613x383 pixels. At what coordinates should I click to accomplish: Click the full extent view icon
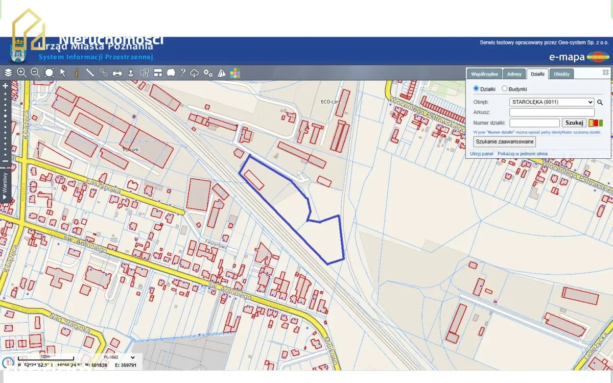[49, 73]
